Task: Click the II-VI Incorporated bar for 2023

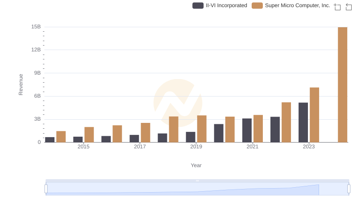Action: (x=303, y=122)
